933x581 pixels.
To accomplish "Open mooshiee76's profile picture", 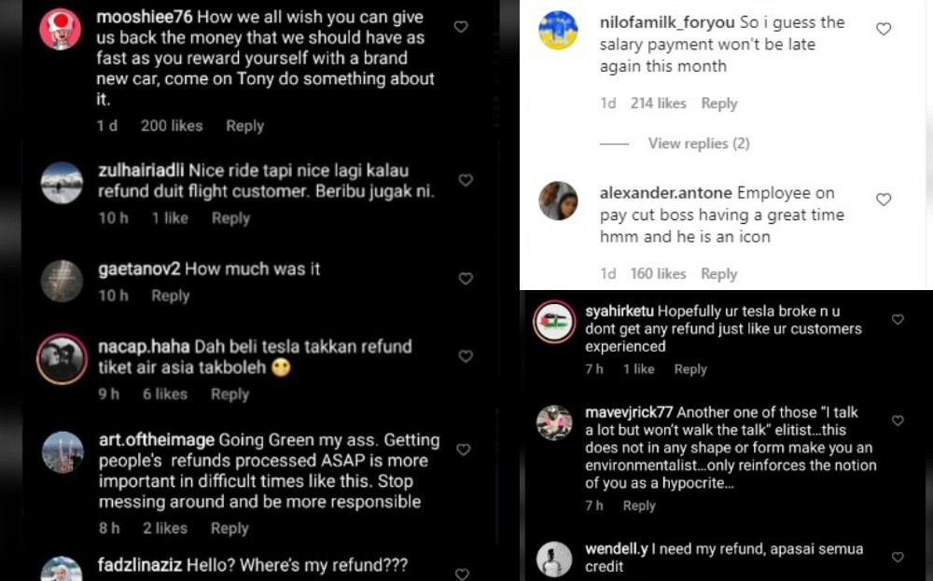I will click(61, 29).
